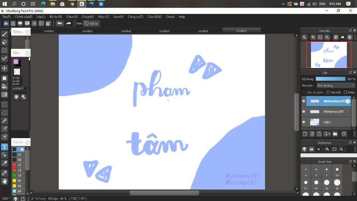Image resolution: width=357 pixels, height=201 pixels.
Task: Select the Gradient tool
Action: [x=4, y=95]
